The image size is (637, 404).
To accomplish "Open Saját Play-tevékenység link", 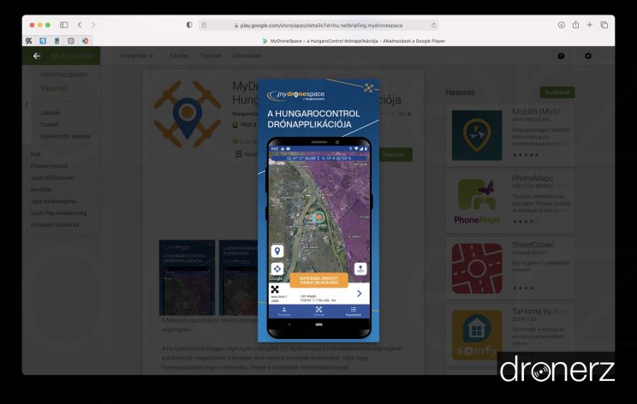I will pos(58,213).
